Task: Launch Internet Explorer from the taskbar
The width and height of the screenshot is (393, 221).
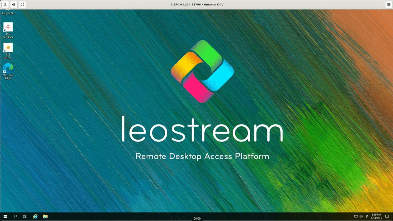Action: 35,217
